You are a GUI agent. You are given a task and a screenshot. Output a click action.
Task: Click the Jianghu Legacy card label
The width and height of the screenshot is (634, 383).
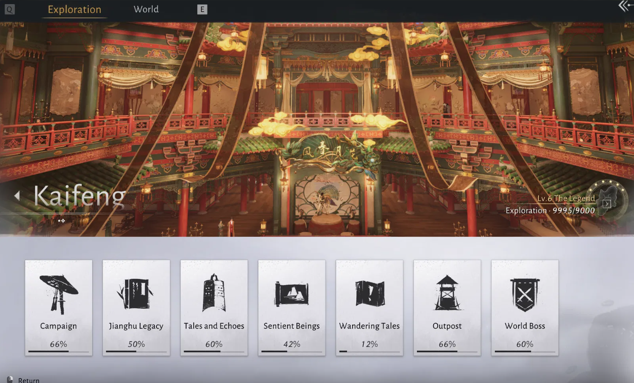136,326
